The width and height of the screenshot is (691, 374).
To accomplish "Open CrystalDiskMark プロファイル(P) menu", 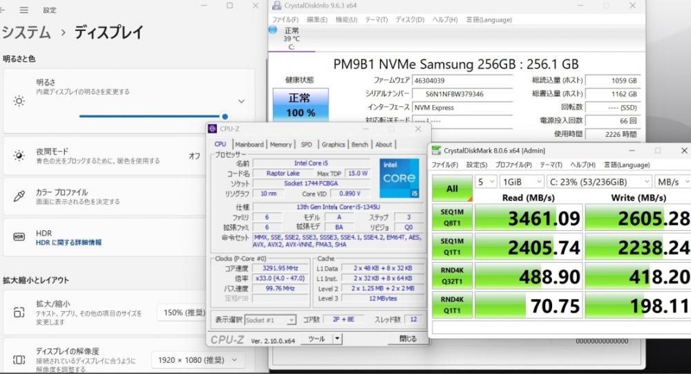I will (x=513, y=165).
